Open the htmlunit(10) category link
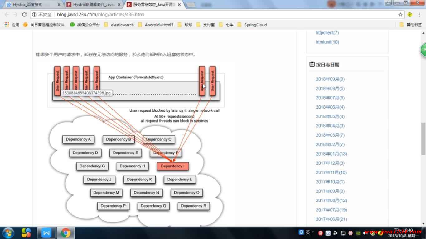Screen dimensions: 426x239 tap(327, 42)
